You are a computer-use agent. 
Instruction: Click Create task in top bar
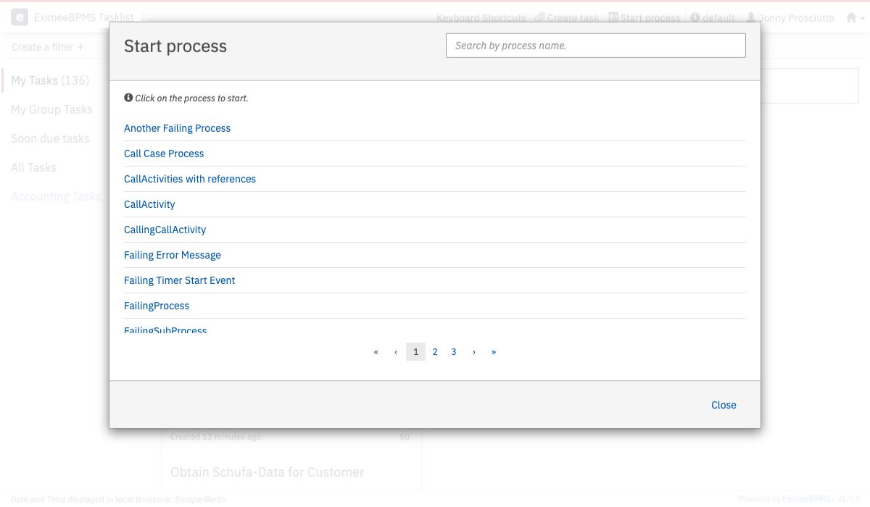coord(567,17)
